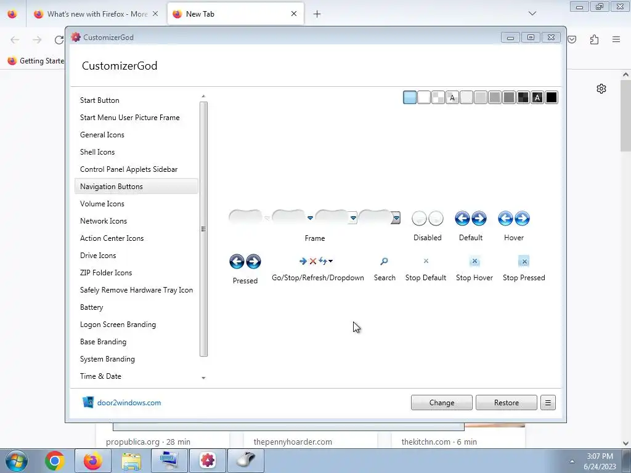Reload the page in Firefox
631x473 pixels.
[59, 39]
